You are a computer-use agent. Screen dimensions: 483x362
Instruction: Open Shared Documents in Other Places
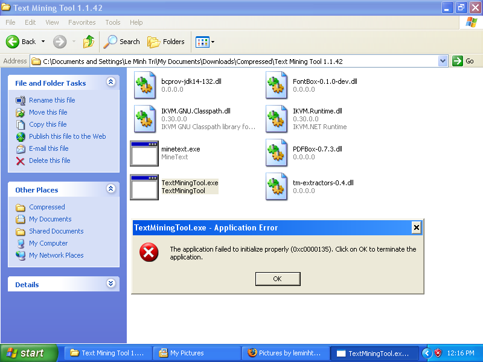point(56,231)
